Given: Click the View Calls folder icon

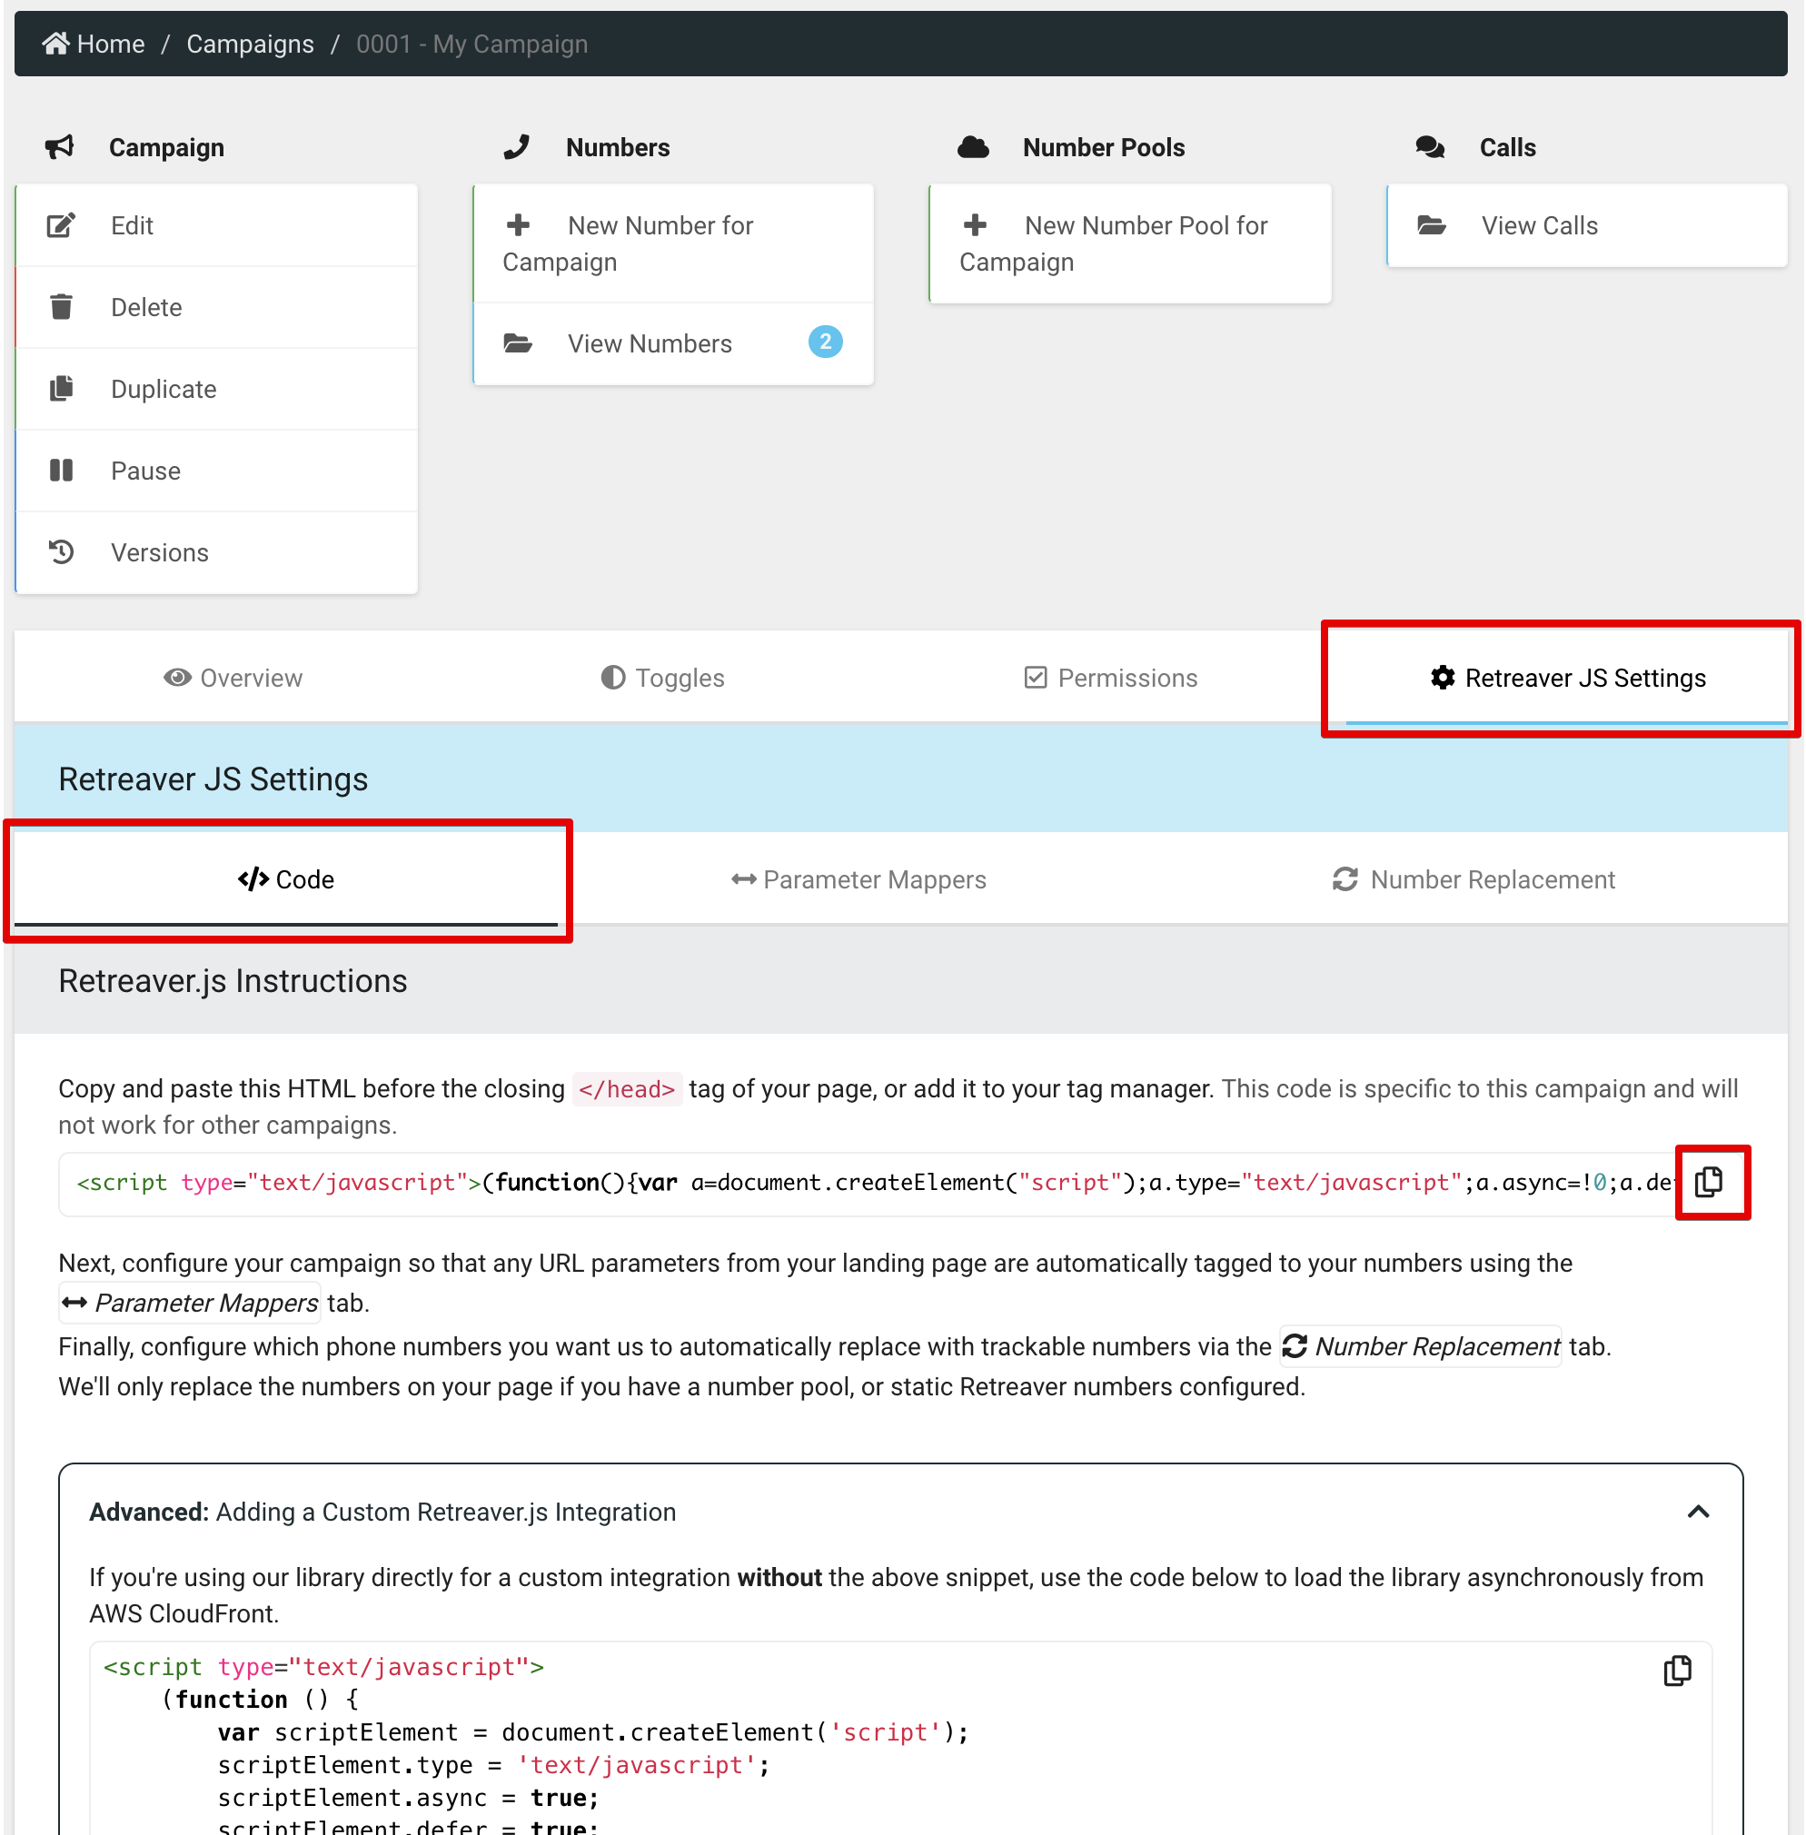Looking at the screenshot, I should point(1432,224).
